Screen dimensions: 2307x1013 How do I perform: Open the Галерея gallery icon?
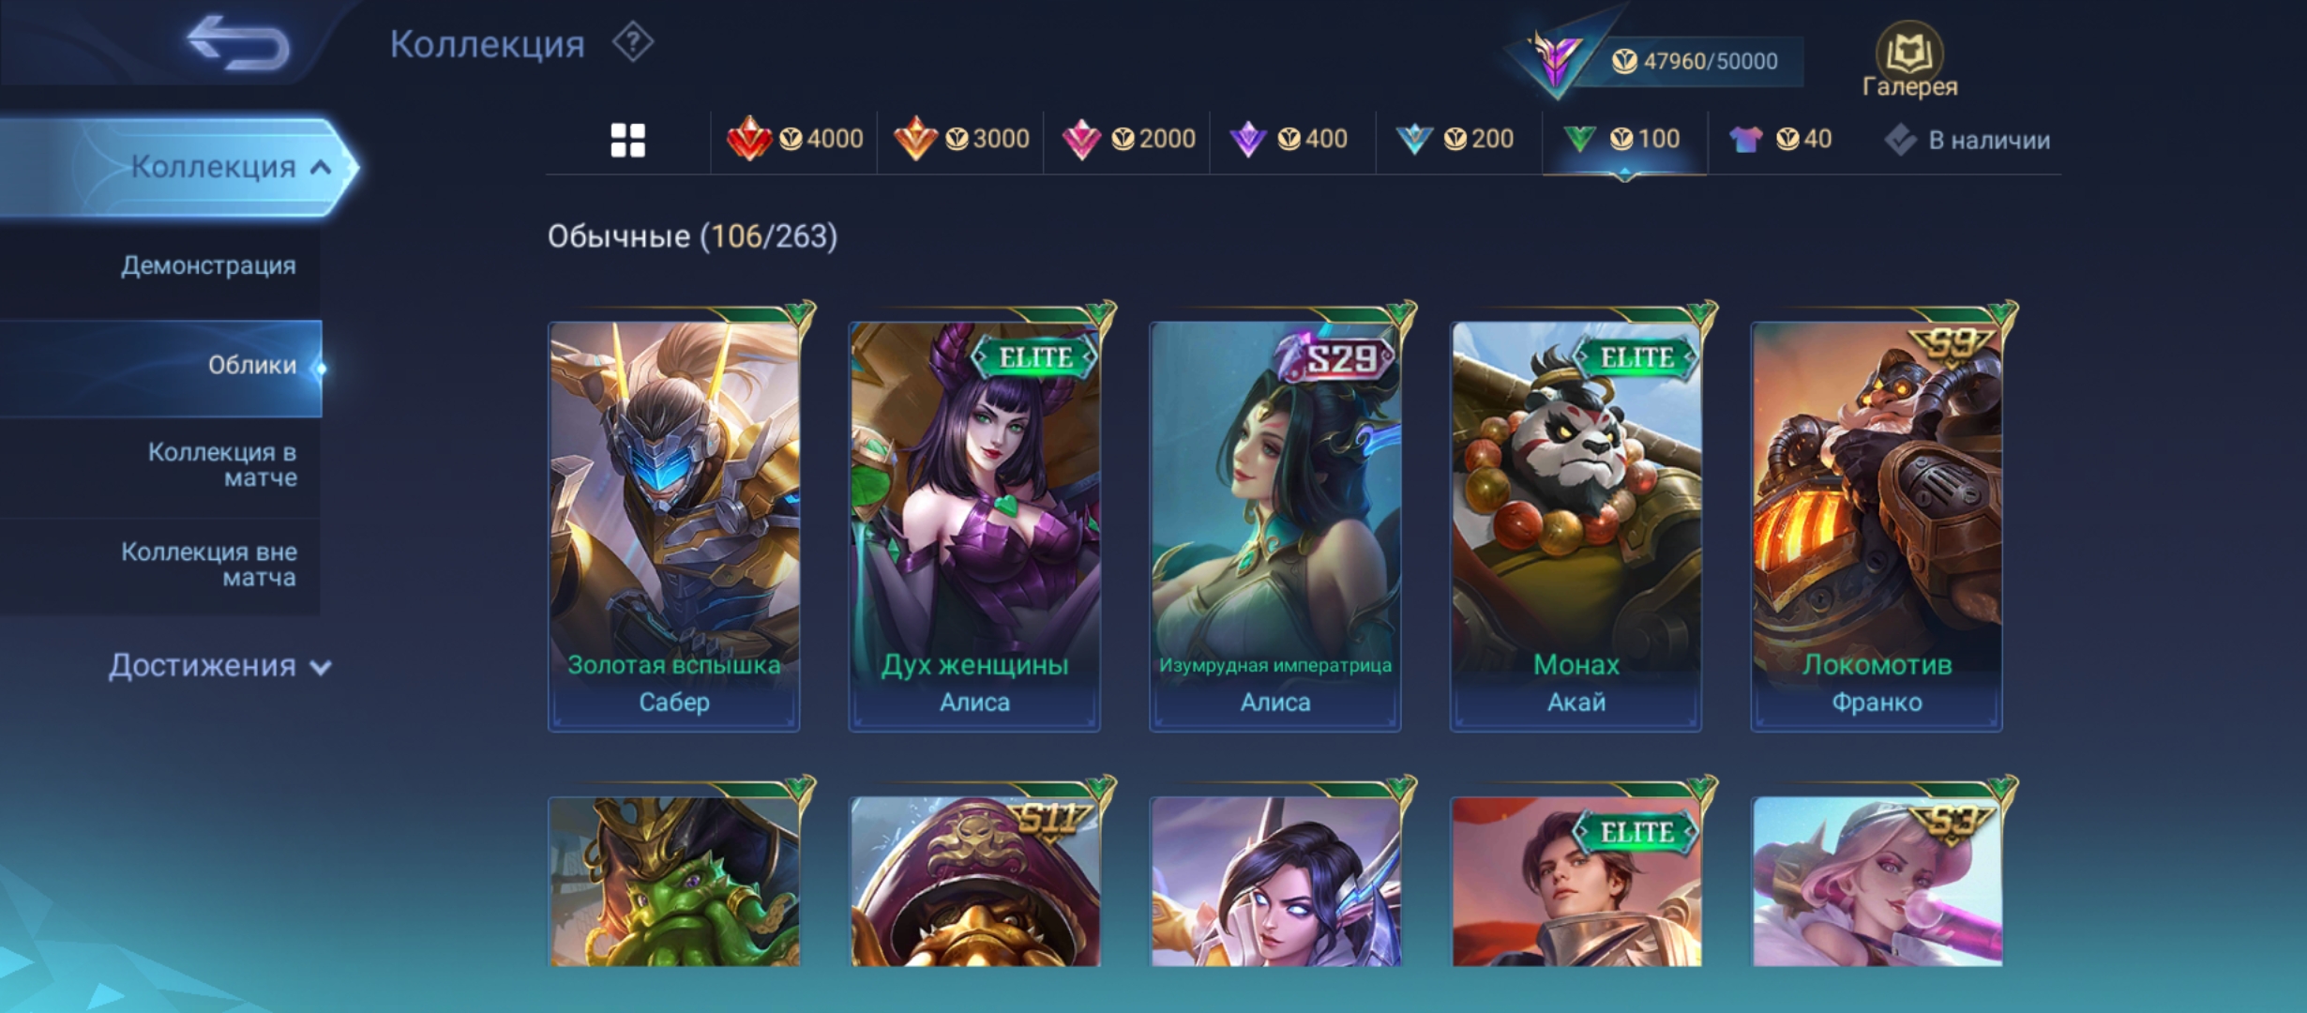(x=1909, y=60)
